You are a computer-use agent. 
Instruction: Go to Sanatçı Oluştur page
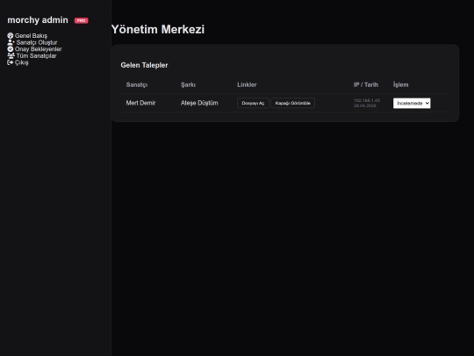(x=32, y=42)
